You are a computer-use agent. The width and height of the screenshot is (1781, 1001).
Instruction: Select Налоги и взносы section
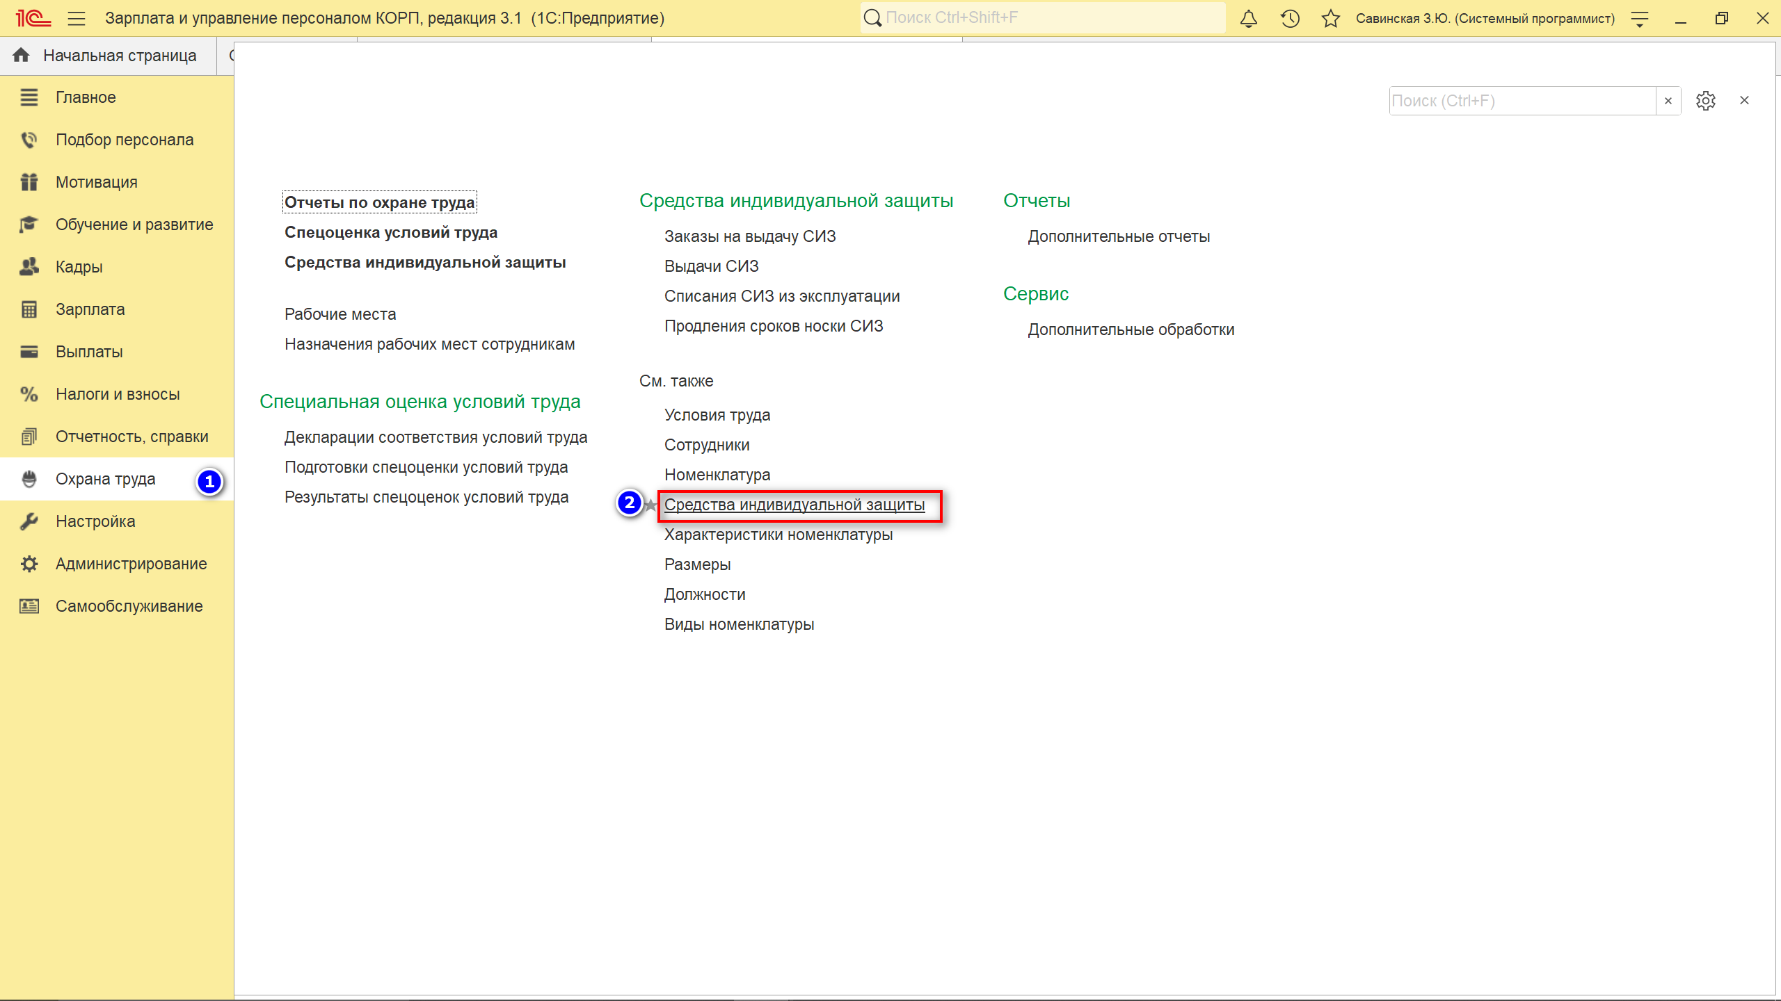click(x=118, y=394)
